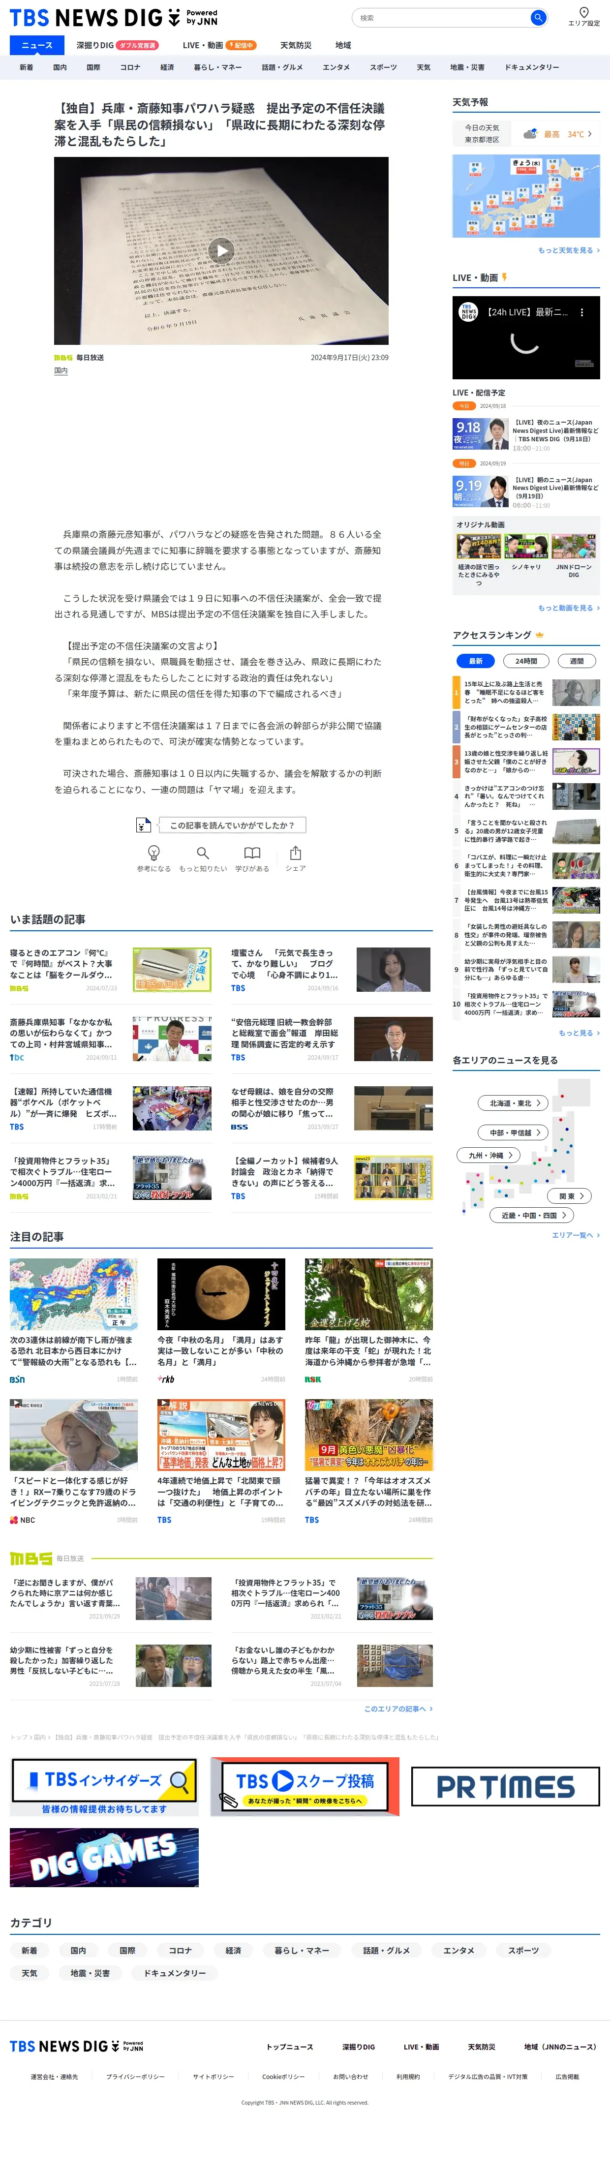The height and width of the screenshot is (2171, 610).
Task: Open the DIG GAMES banner
Action: coord(104,1858)
